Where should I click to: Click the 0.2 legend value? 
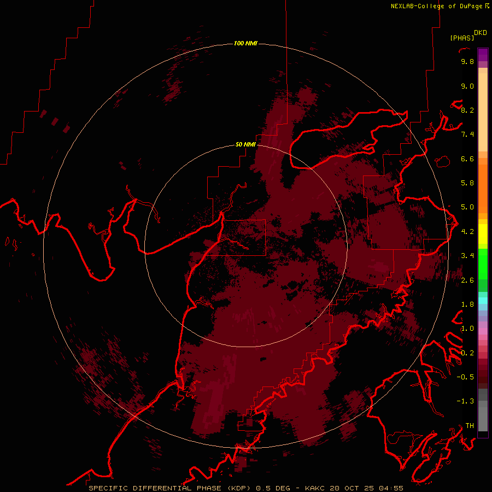[x=467, y=353]
